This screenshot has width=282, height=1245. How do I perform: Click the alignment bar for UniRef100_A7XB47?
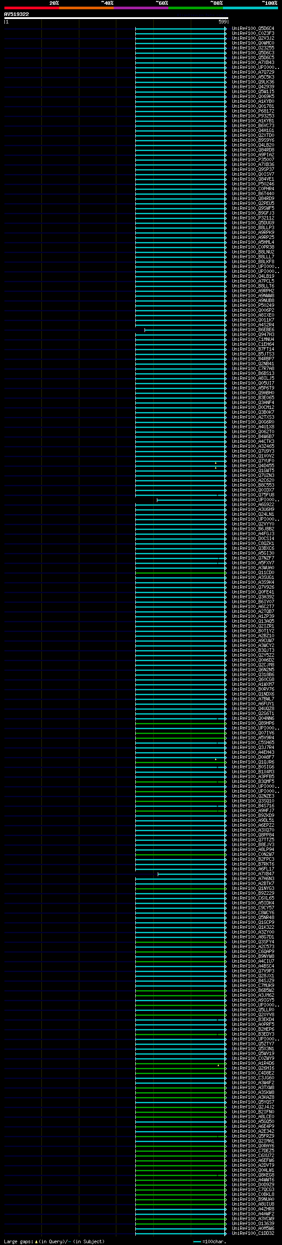coord(192,874)
